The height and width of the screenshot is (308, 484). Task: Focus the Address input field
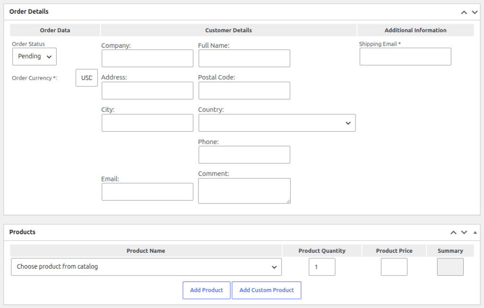point(147,90)
